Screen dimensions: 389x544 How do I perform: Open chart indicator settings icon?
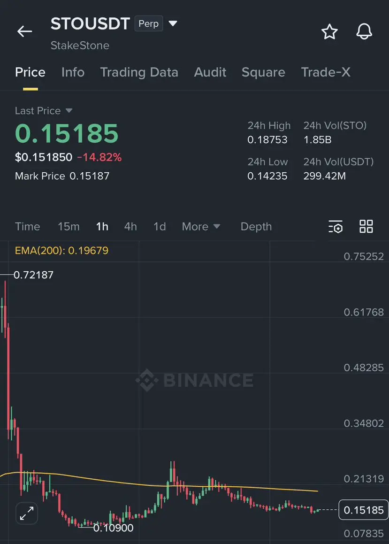click(x=335, y=227)
